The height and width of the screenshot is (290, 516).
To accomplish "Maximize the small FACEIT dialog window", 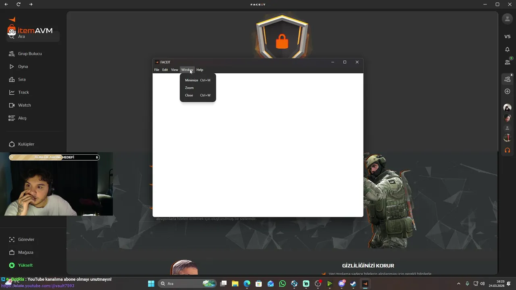I will click(345, 62).
